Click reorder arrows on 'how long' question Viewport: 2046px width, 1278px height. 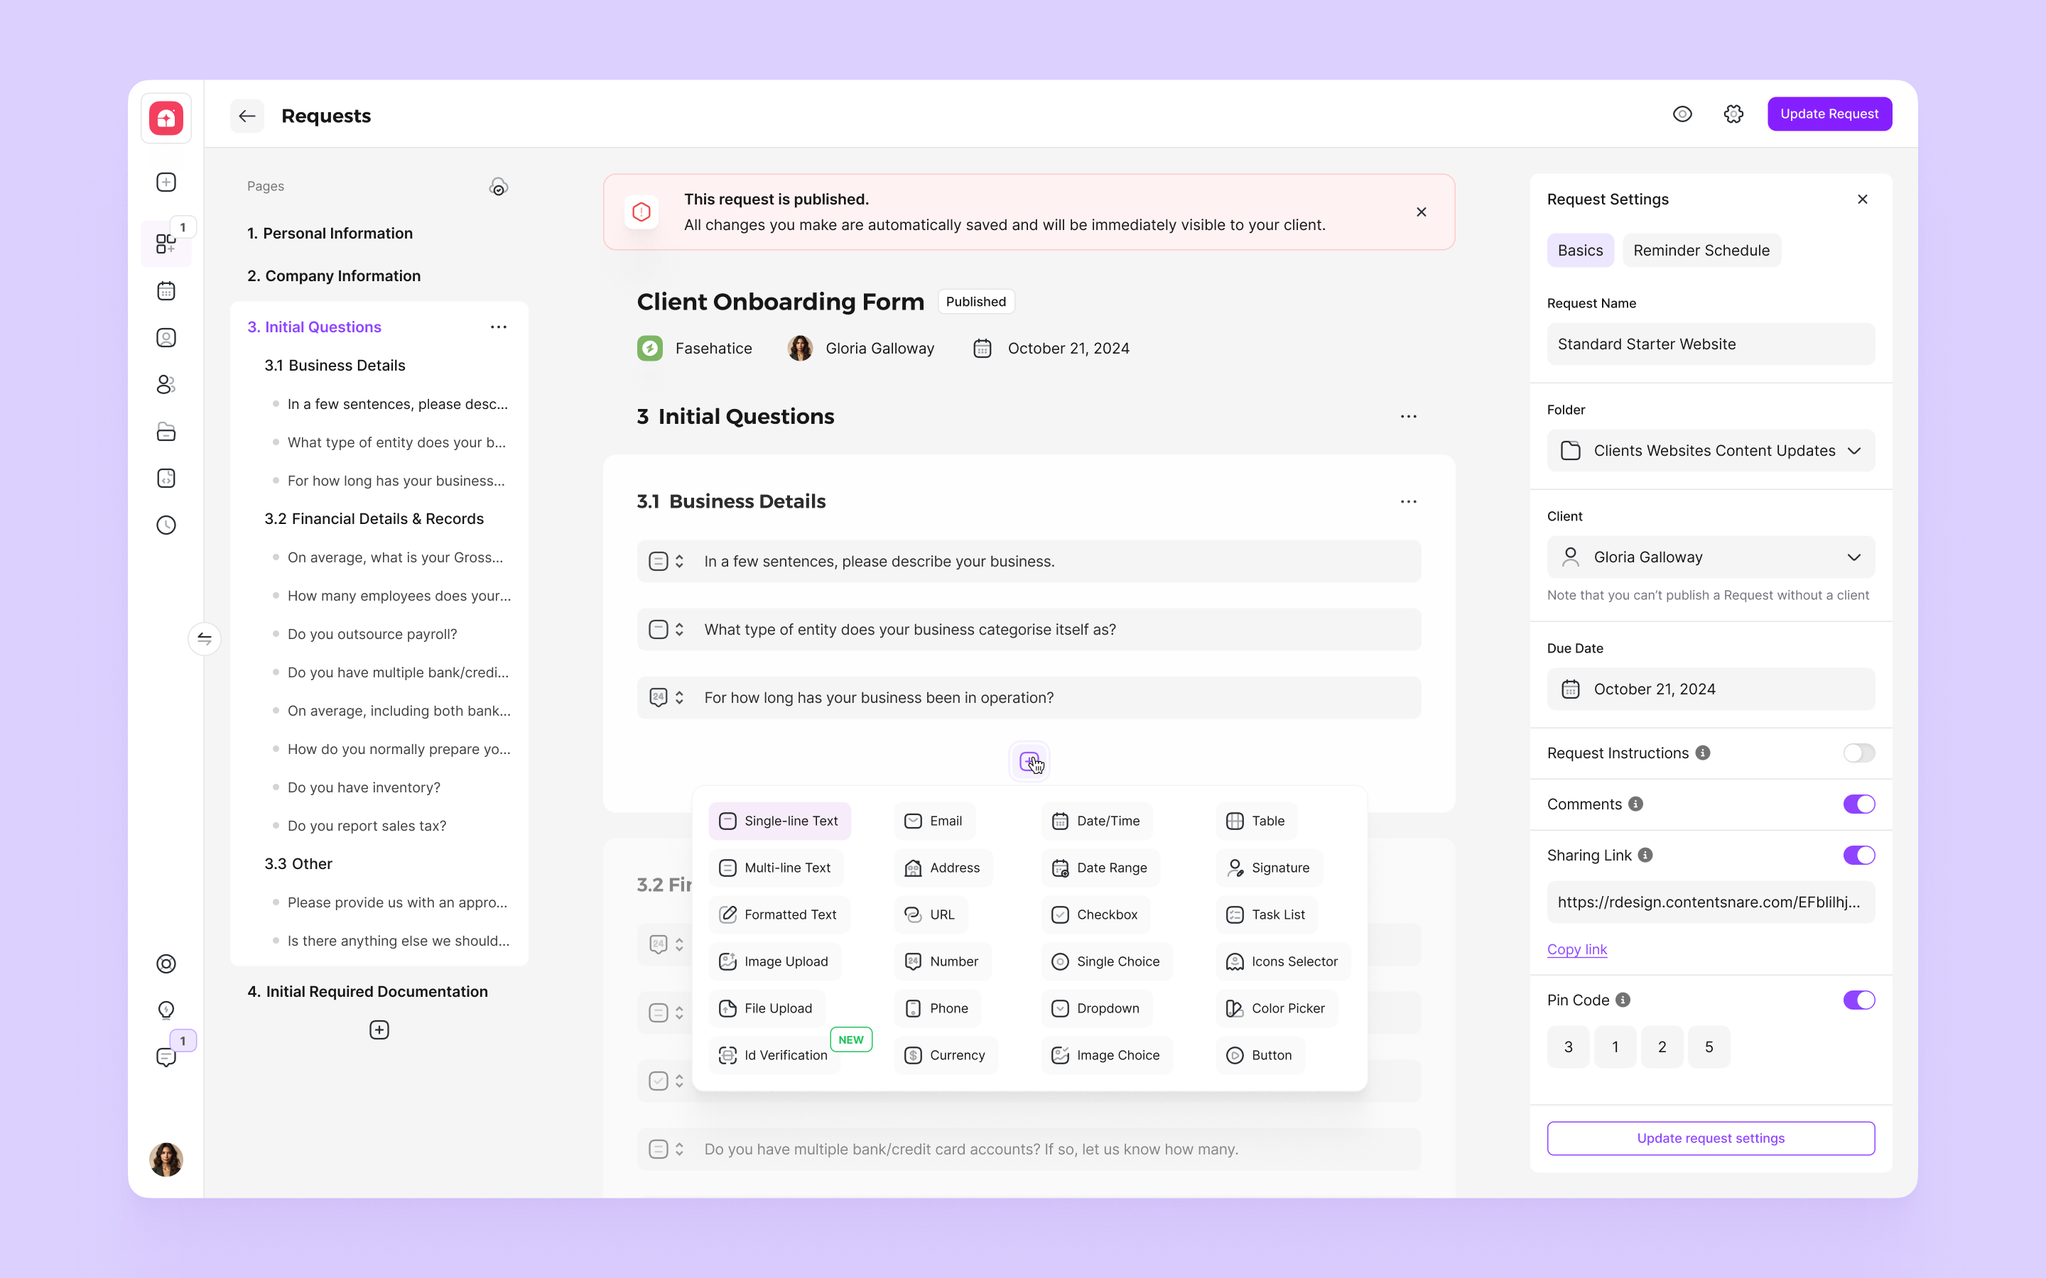(x=679, y=697)
